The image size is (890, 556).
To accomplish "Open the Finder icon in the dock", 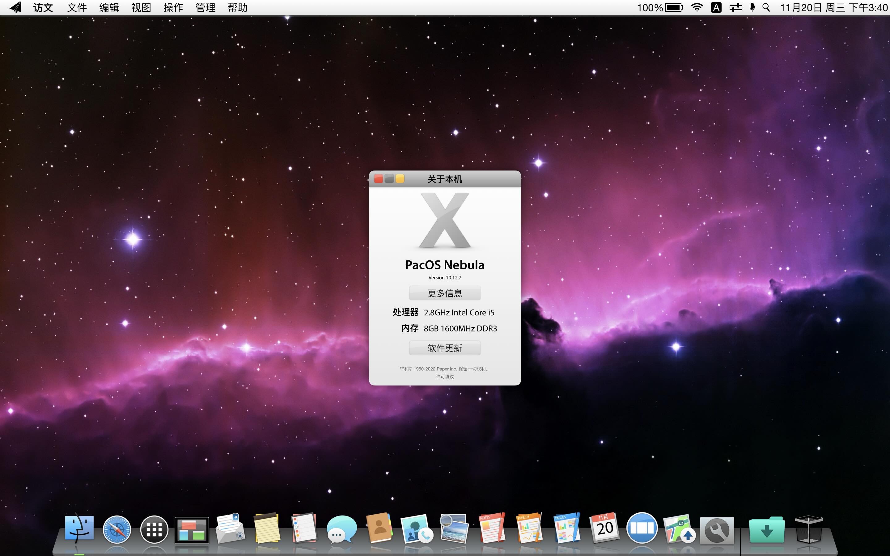I will pyautogui.click(x=79, y=529).
